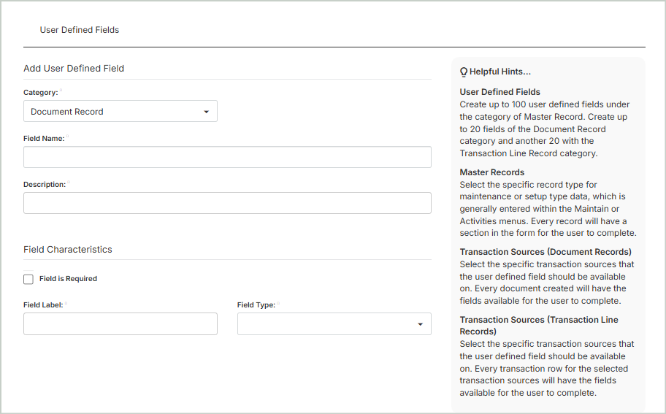Click the Category dropdown arrow
Image resolution: width=666 pixels, height=414 pixels.
coord(206,112)
